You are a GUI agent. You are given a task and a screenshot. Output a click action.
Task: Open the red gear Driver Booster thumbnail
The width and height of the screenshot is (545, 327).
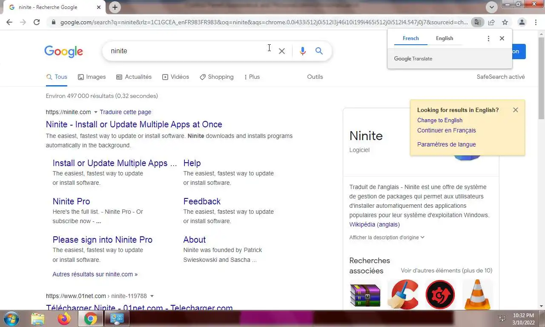coord(440,295)
